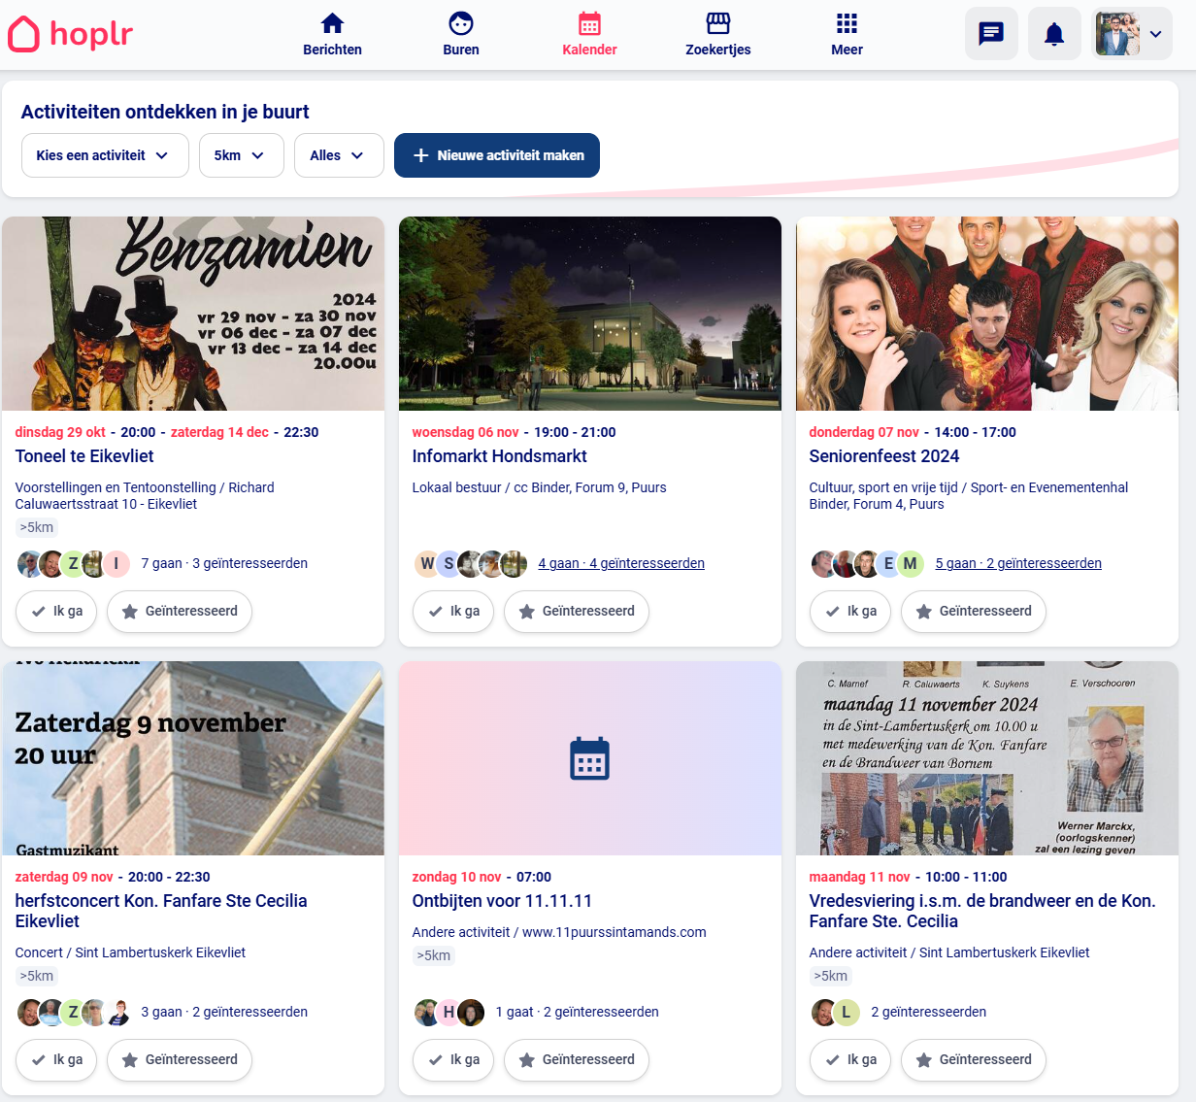Click calendar icon on Ontbijten voor 11.11.11 card
This screenshot has width=1196, height=1102.
click(x=589, y=758)
